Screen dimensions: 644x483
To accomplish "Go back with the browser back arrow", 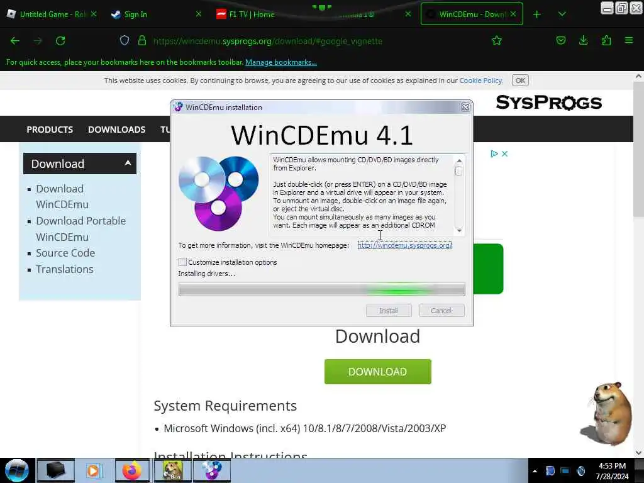I will [x=15, y=41].
